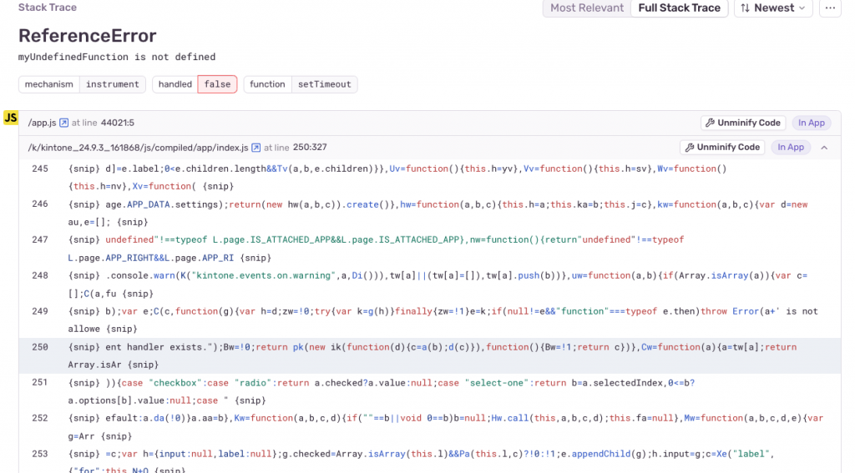Screen dimensions: 855x473
Task: Click the setTimeout tag value
Action: point(325,84)
